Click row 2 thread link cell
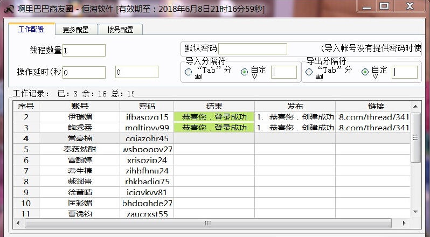This screenshot has height=237, width=430. [373, 117]
